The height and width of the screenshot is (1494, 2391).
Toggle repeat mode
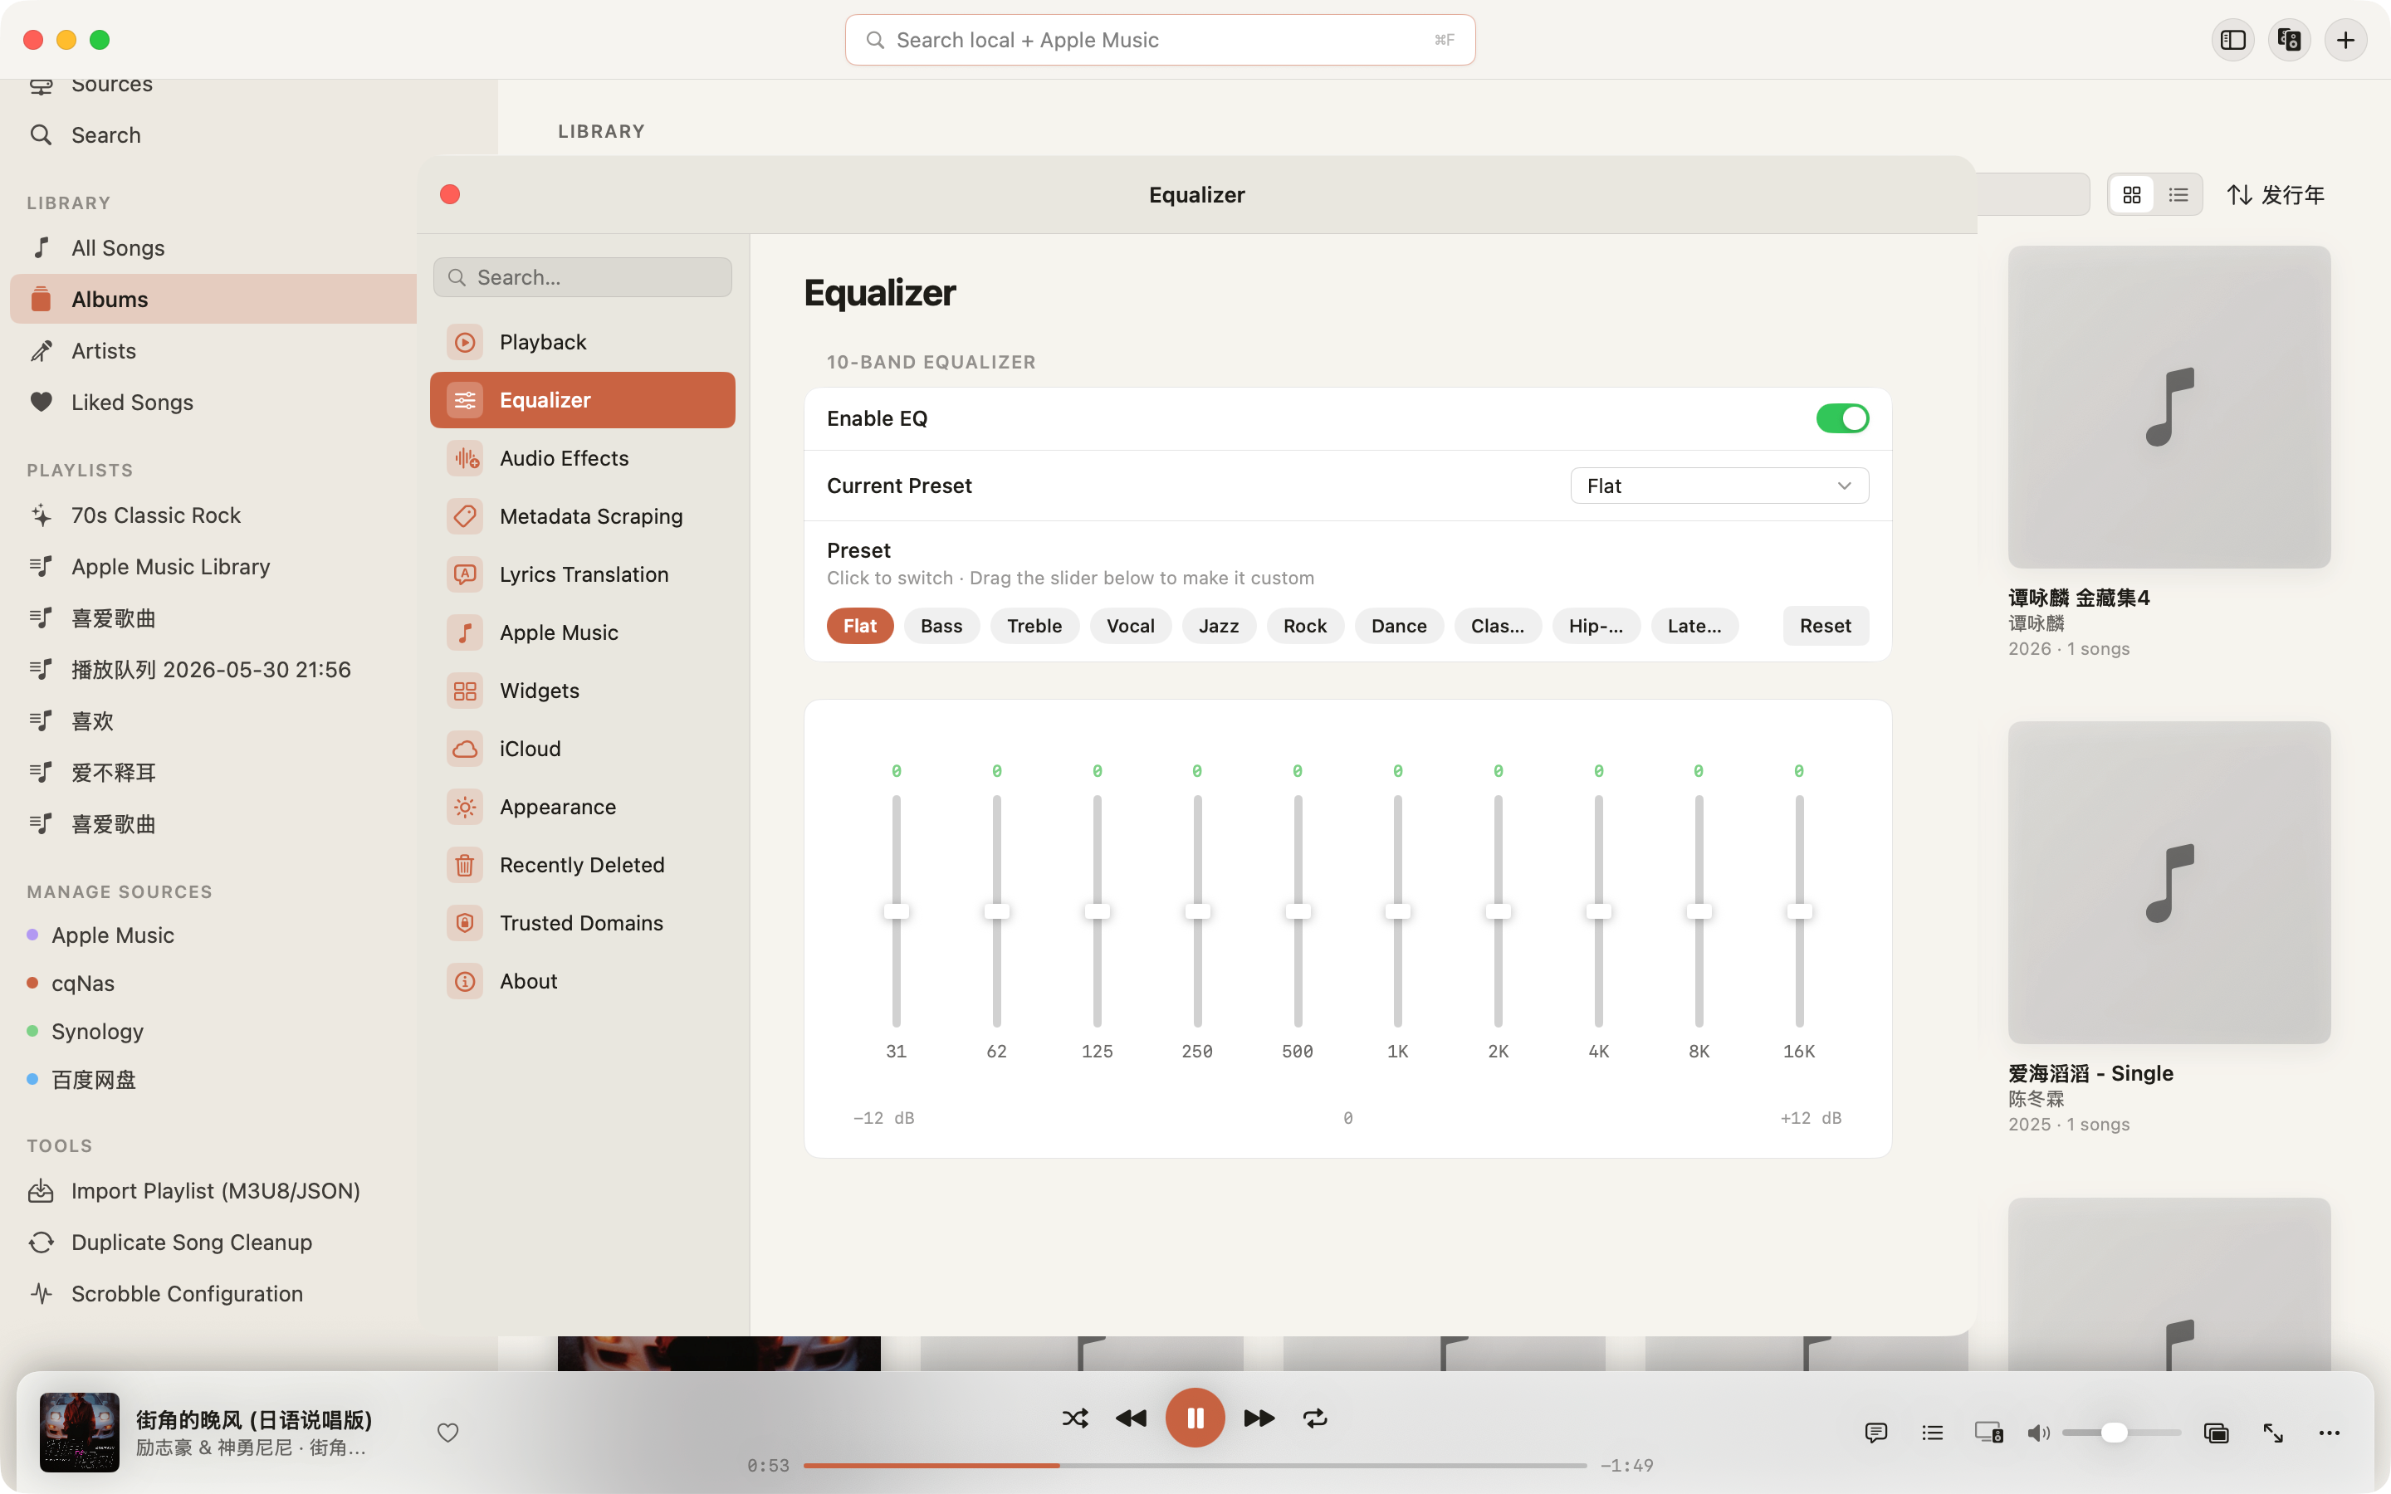click(x=1315, y=1418)
